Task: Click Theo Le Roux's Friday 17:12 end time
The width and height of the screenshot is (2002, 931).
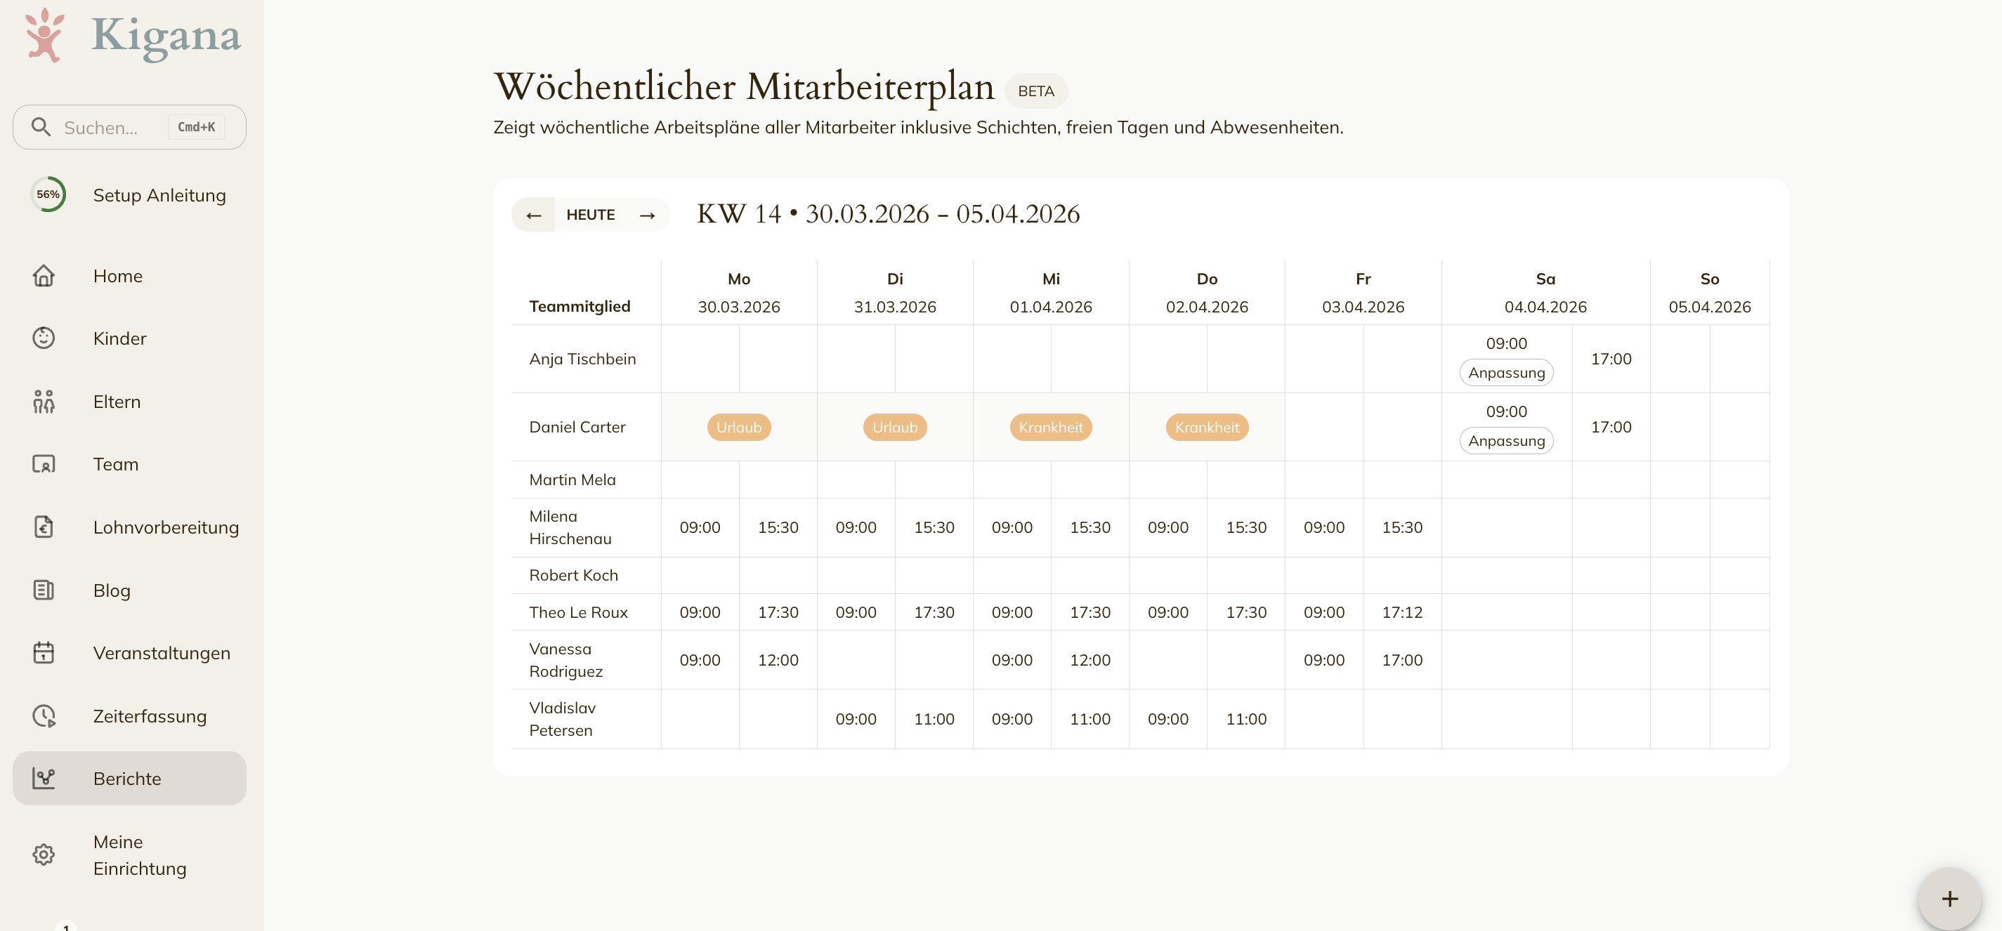Action: pos(1402,613)
